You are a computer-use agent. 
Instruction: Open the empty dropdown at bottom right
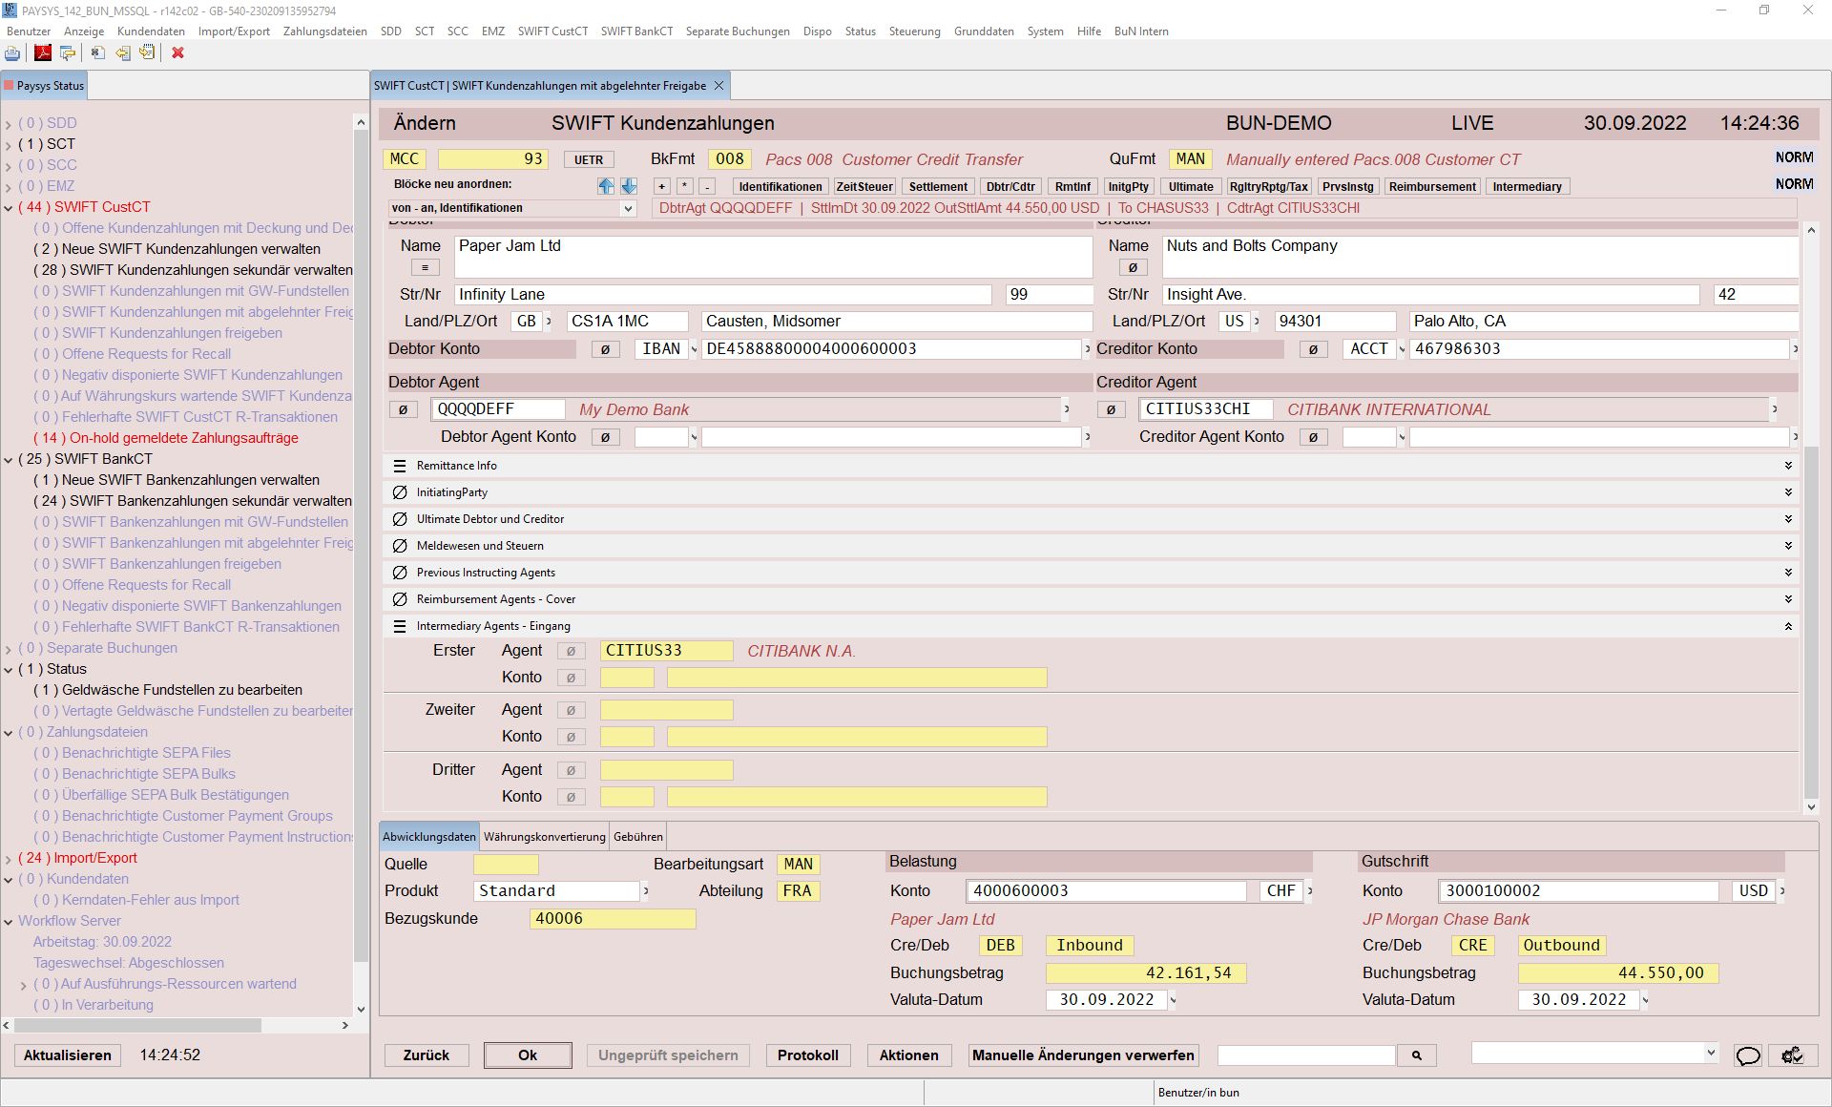pyautogui.click(x=1710, y=1054)
